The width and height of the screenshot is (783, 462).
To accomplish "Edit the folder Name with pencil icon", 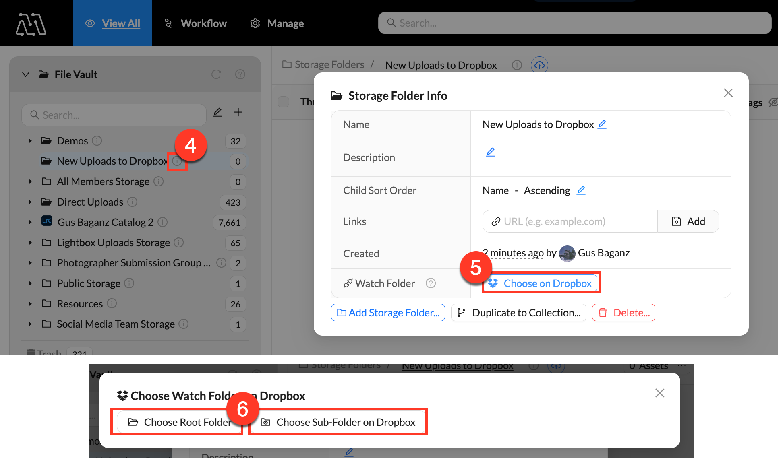I will [602, 124].
